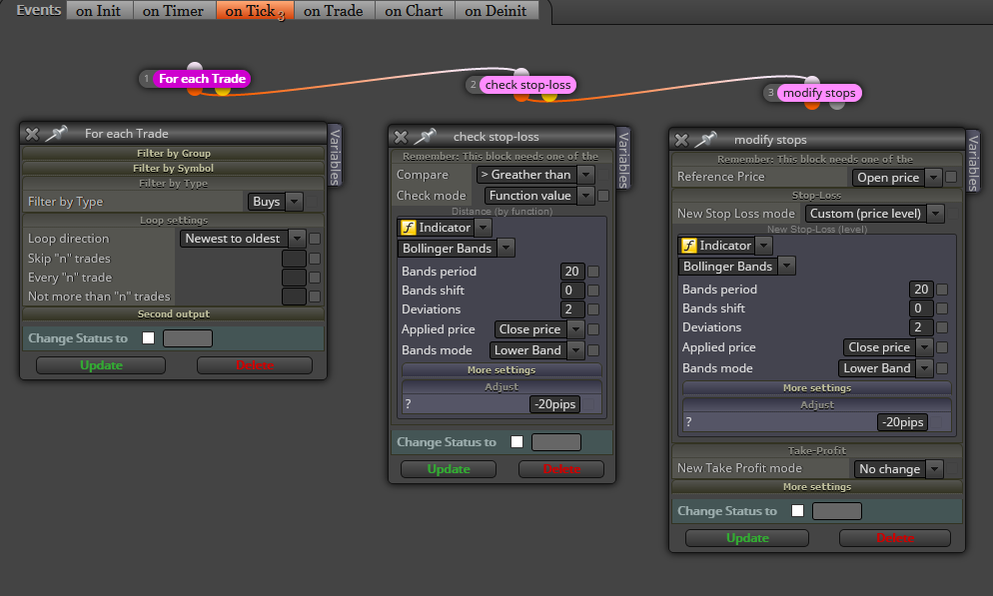Click Adjust -20pips field in check stop-loss

(x=554, y=404)
